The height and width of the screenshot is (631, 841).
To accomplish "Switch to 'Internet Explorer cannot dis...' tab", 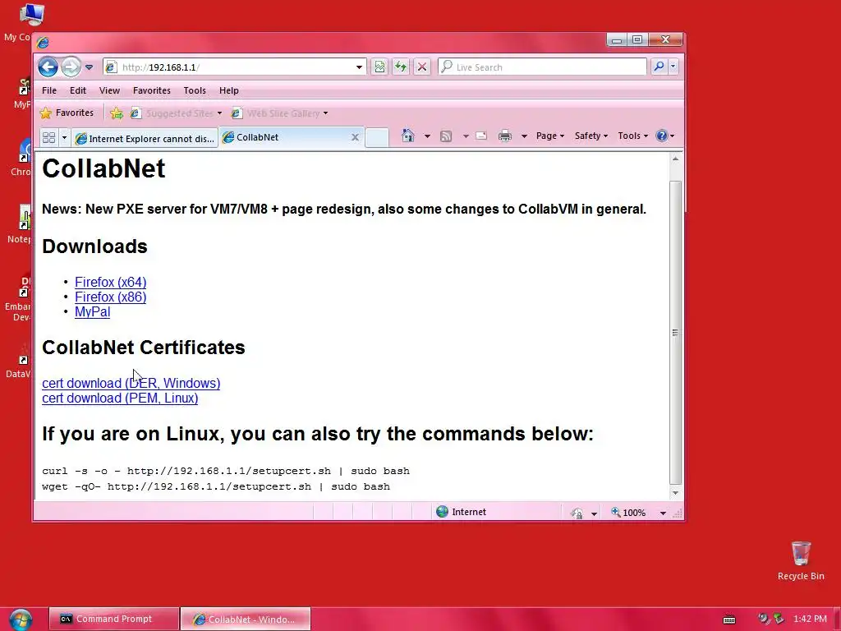I will pyautogui.click(x=145, y=138).
